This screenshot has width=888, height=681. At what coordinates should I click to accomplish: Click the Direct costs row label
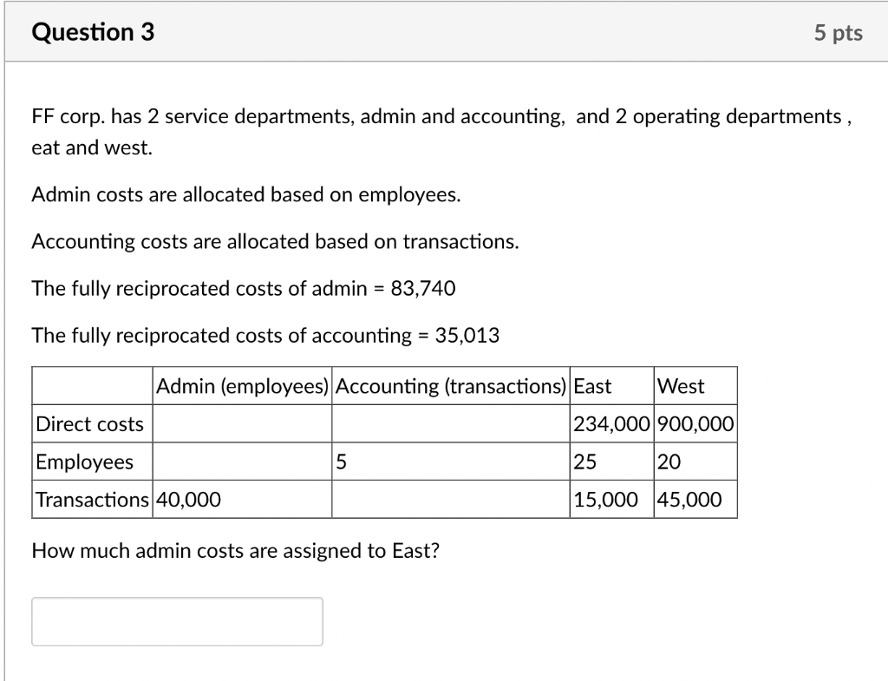click(x=89, y=423)
